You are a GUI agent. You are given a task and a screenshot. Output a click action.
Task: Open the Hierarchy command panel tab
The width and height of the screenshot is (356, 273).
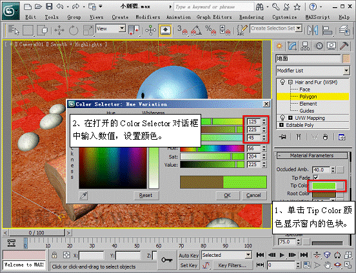click(x=305, y=46)
